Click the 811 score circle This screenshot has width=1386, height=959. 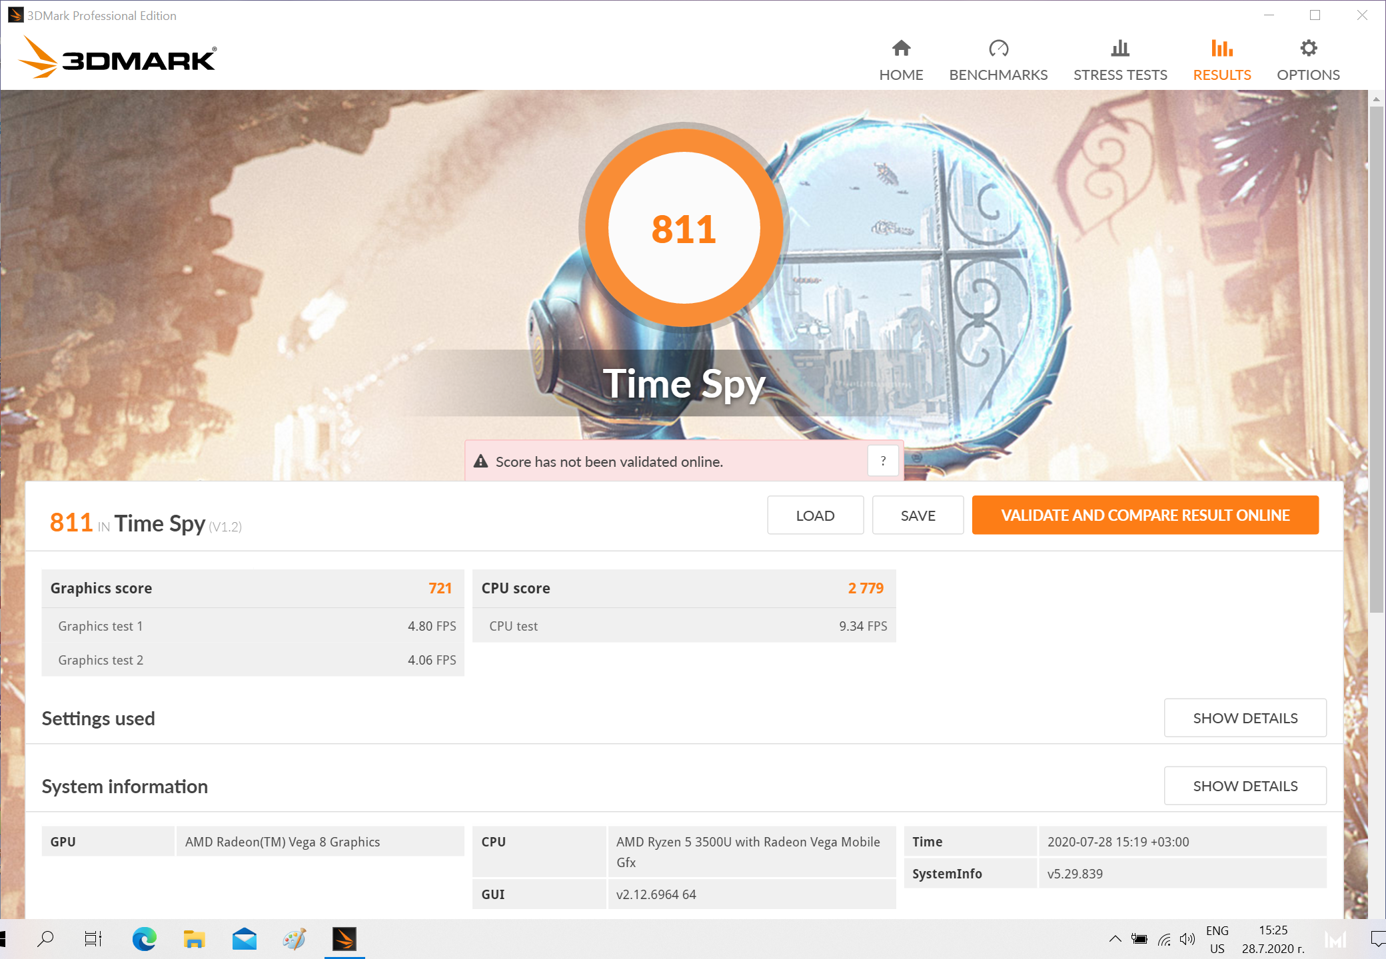[684, 228]
